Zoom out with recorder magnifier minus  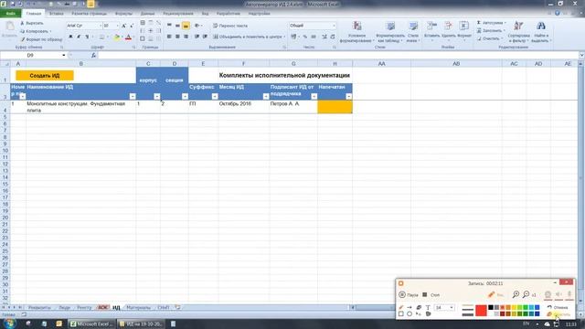tap(526, 294)
